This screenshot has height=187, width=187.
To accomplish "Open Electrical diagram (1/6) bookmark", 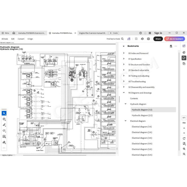I will (142, 127).
